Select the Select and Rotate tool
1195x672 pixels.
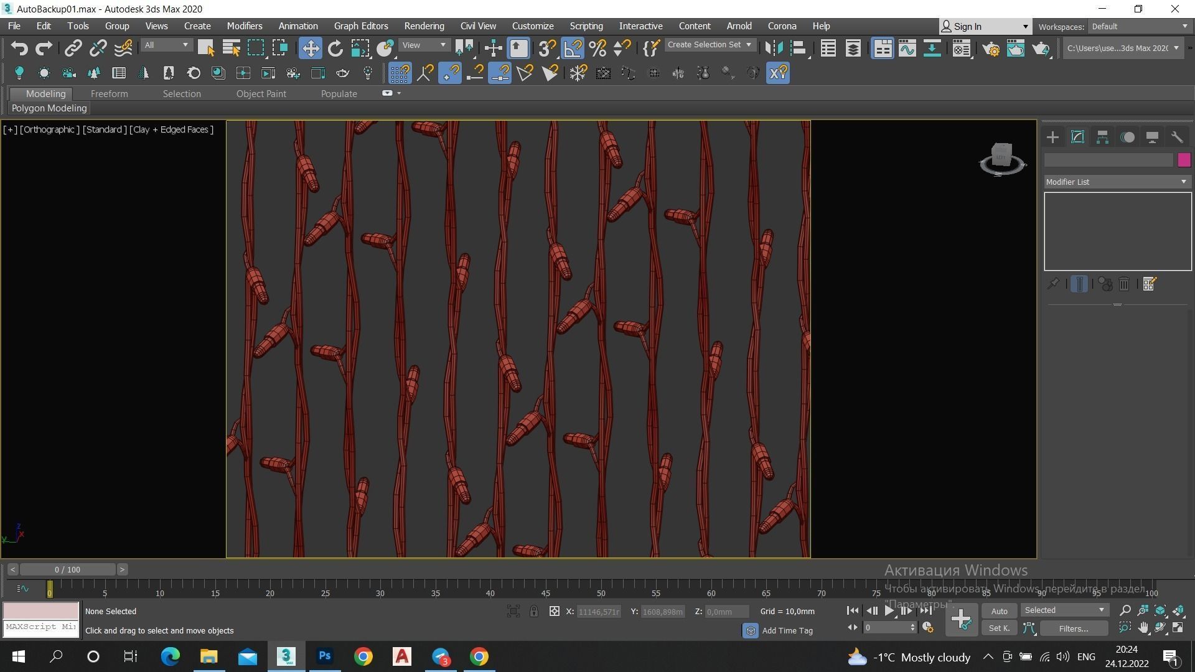[x=335, y=48]
